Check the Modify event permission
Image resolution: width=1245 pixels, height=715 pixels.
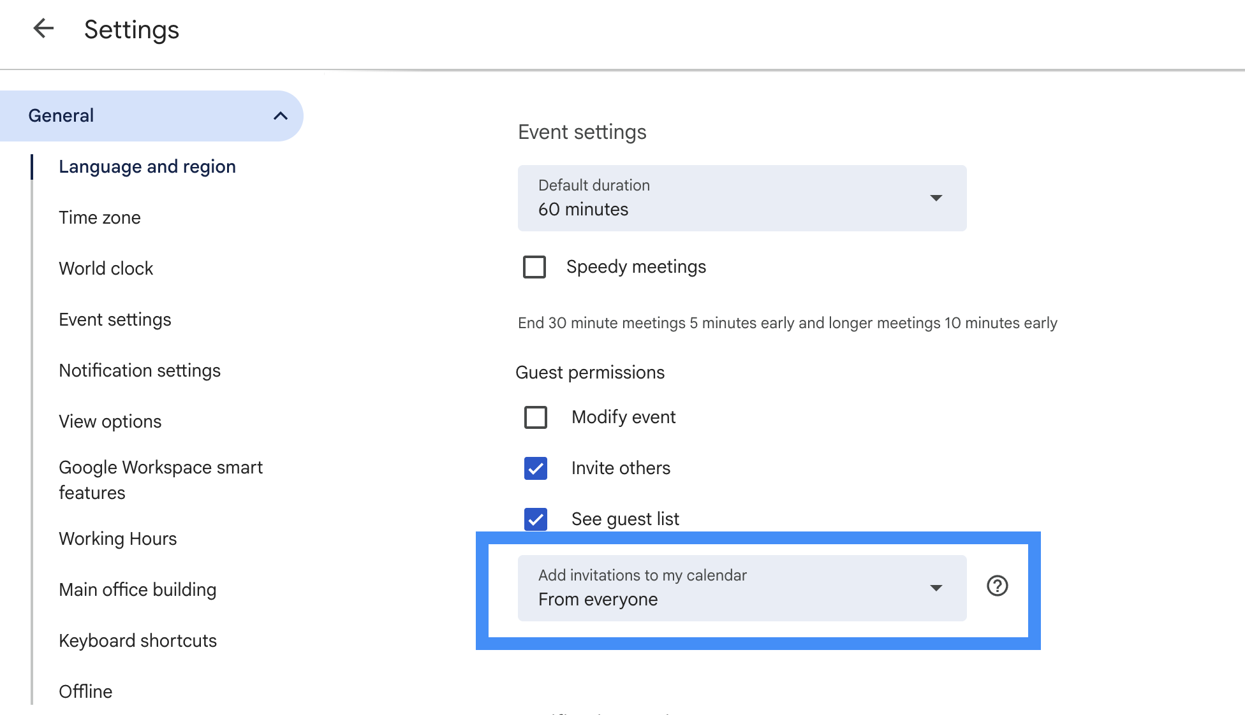click(x=536, y=417)
